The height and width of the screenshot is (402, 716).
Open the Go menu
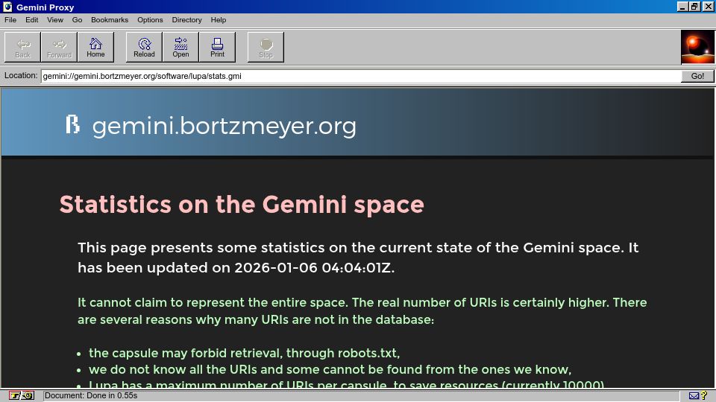pos(77,20)
